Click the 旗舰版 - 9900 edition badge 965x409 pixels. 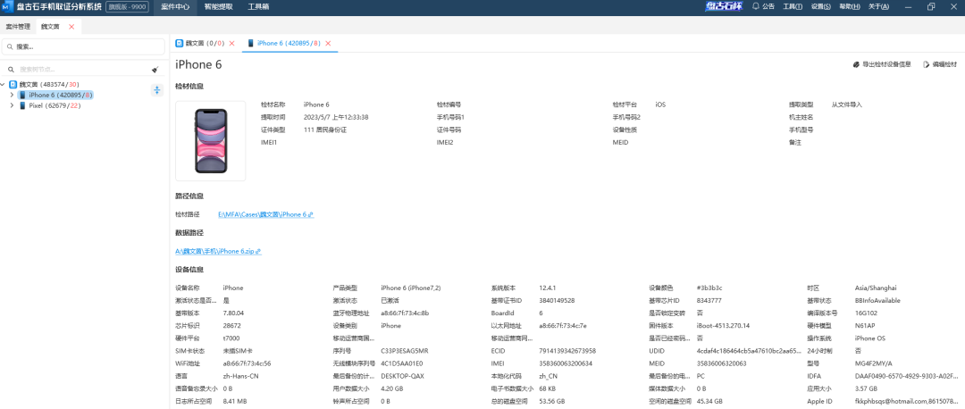(x=128, y=7)
